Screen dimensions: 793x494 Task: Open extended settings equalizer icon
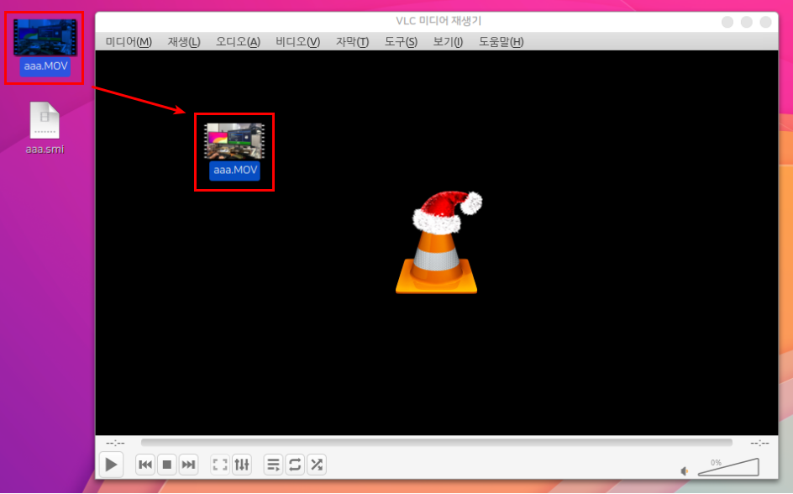242,464
